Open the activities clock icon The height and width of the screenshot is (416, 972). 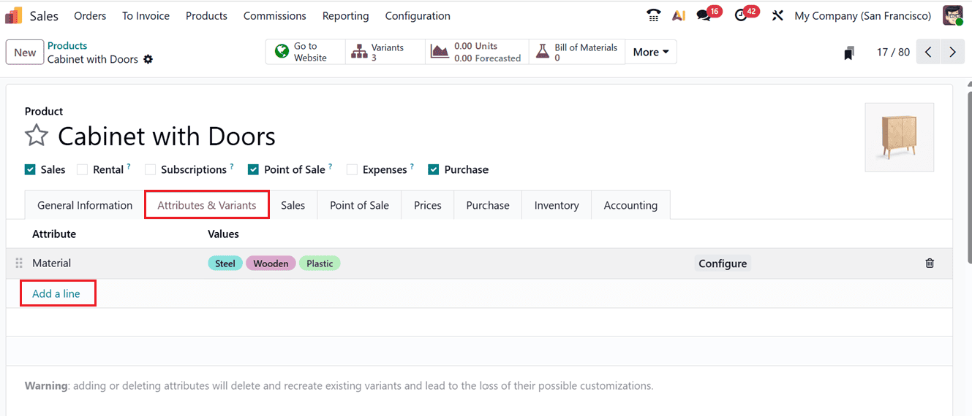(x=741, y=15)
